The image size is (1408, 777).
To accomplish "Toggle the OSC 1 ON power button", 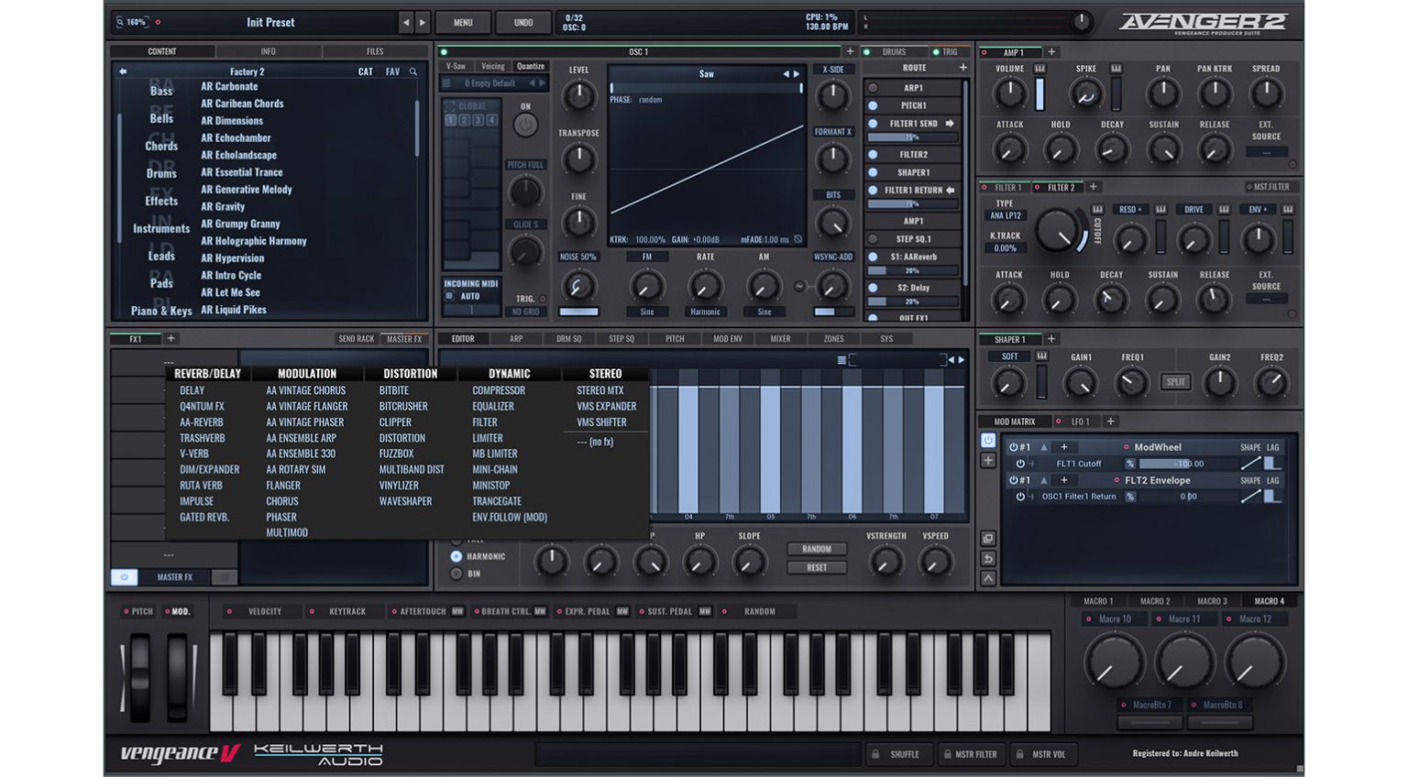I will (525, 125).
